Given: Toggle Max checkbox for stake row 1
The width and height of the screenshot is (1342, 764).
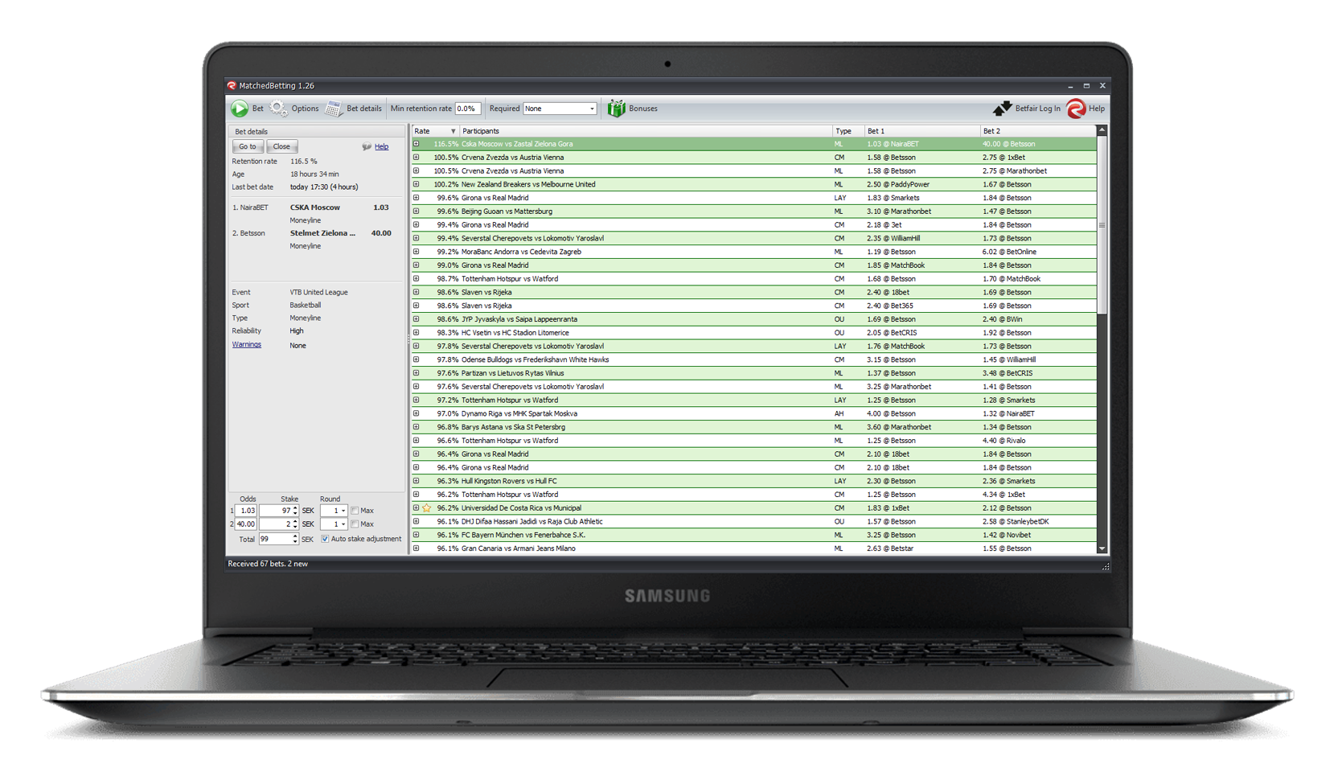Looking at the screenshot, I should point(355,511).
